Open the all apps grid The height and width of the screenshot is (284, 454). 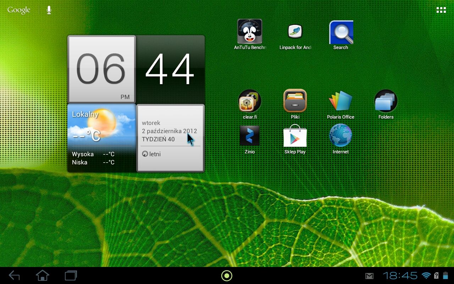441,10
